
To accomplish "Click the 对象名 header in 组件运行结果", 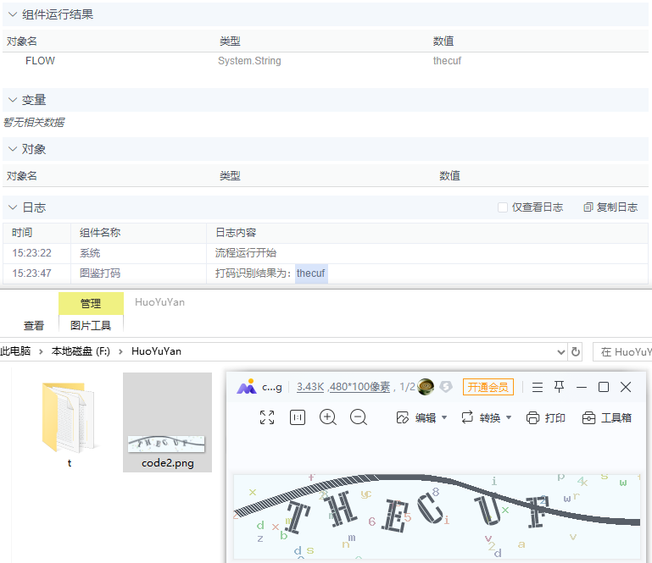I will click(x=22, y=41).
